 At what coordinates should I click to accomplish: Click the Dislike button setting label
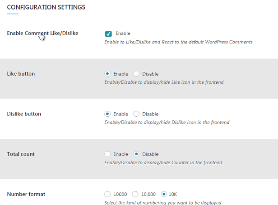pyautogui.click(x=24, y=114)
